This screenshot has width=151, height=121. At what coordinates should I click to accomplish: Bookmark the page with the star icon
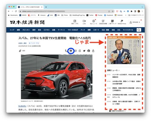coord(113,11)
